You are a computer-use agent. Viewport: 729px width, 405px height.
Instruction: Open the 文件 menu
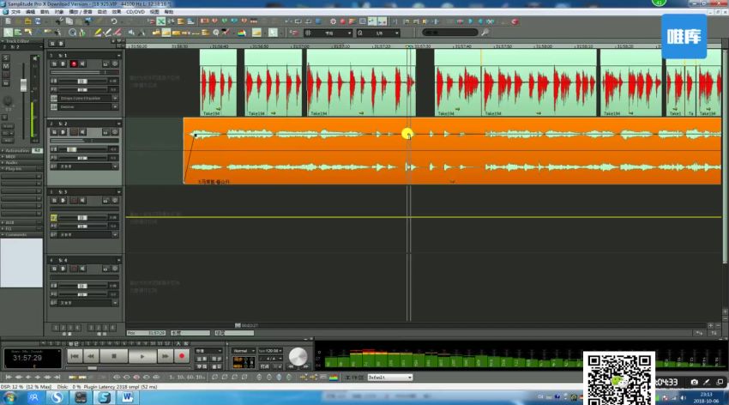[x=15, y=12]
